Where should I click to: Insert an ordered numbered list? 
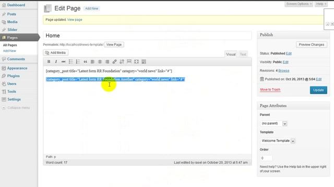[x=78, y=61]
